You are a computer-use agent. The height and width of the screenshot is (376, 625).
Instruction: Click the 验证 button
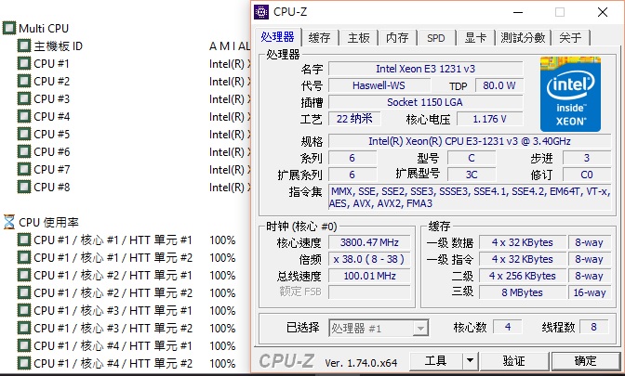tap(514, 361)
